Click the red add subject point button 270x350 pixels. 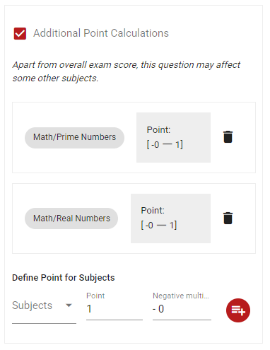click(238, 310)
